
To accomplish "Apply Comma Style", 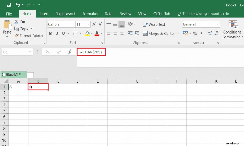I will (x=201, y=33).
